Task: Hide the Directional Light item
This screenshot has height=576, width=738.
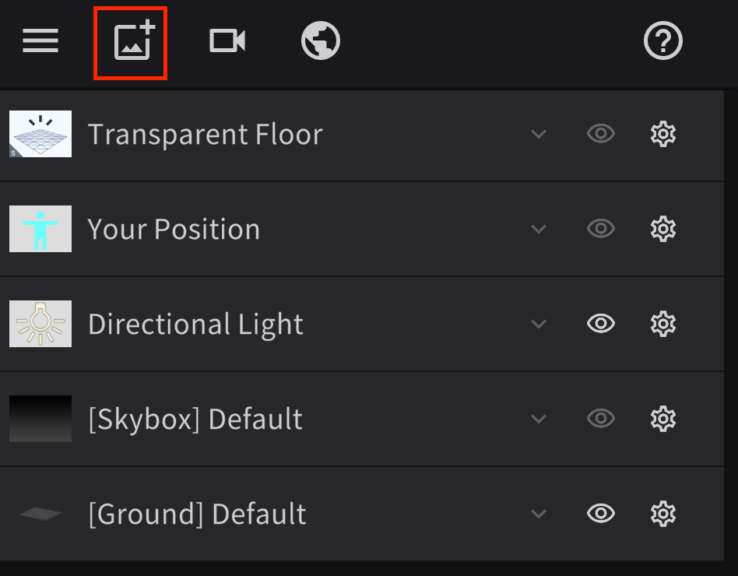Action: [x=600, y=324]
